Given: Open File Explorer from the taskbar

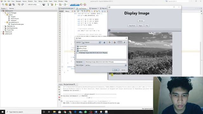Looking at the screenshot, I should point(54,112).
